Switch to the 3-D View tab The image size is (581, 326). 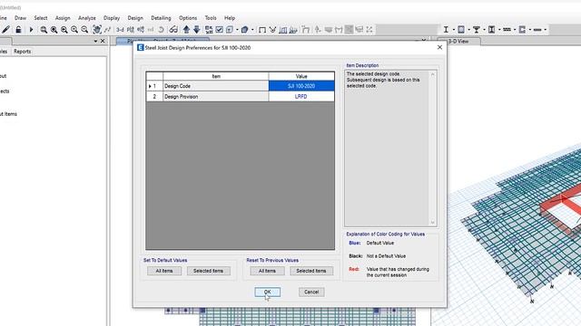[458, 41]
